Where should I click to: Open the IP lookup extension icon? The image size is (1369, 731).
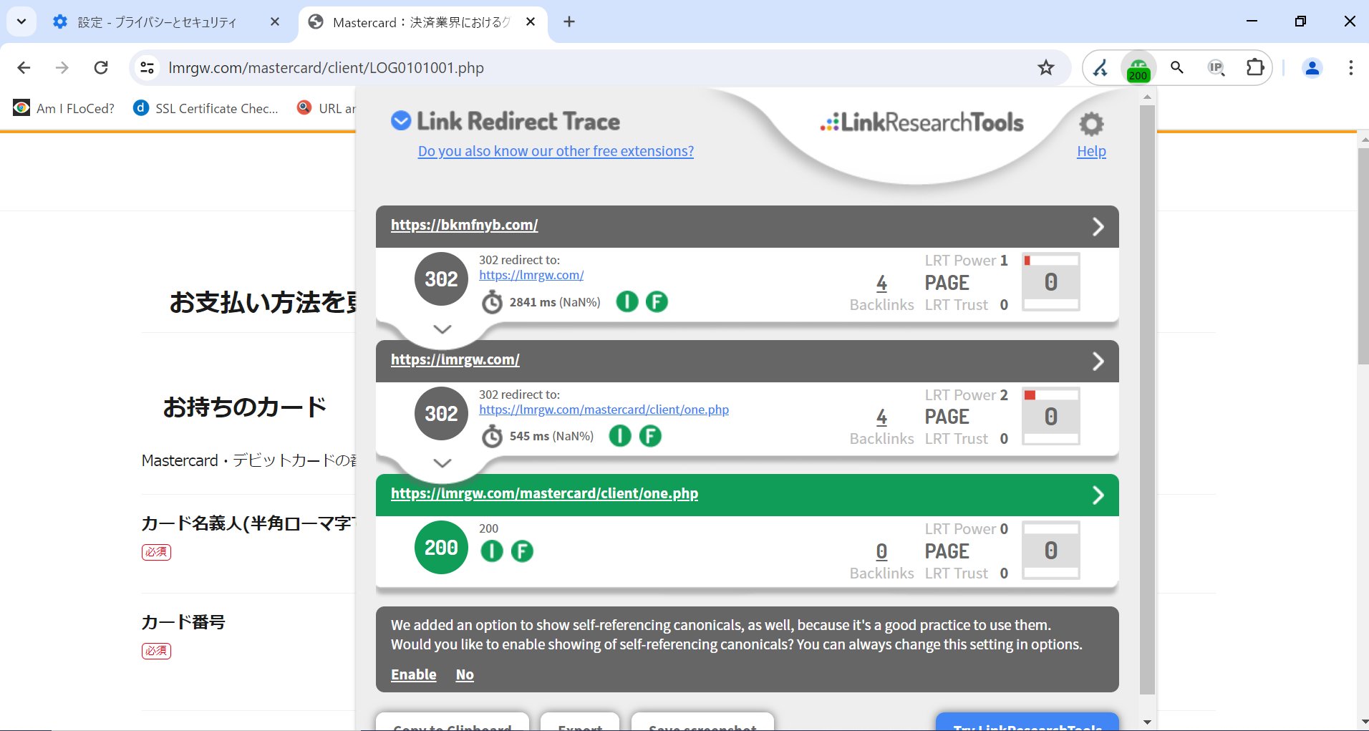[1216, 68]
